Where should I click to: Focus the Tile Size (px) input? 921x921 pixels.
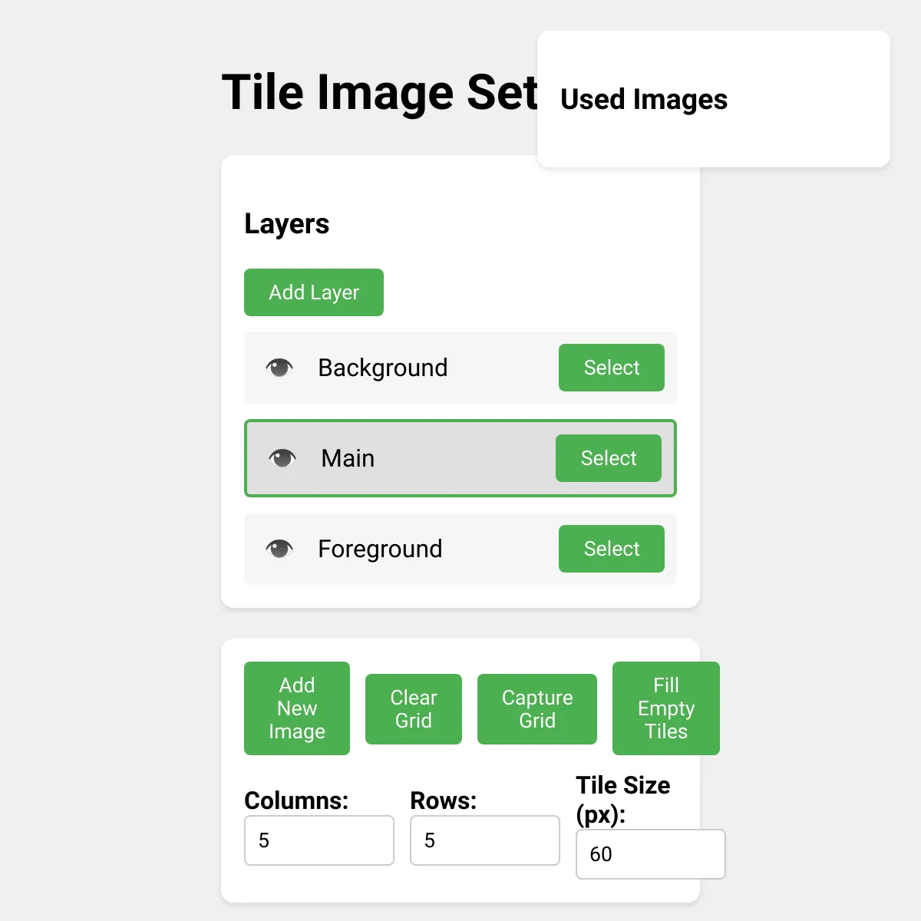pos(651,854)
